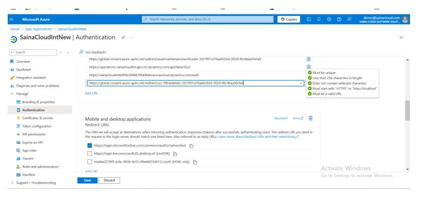Open Roles and administrators

pyautogui.click(x=40, y=167)
